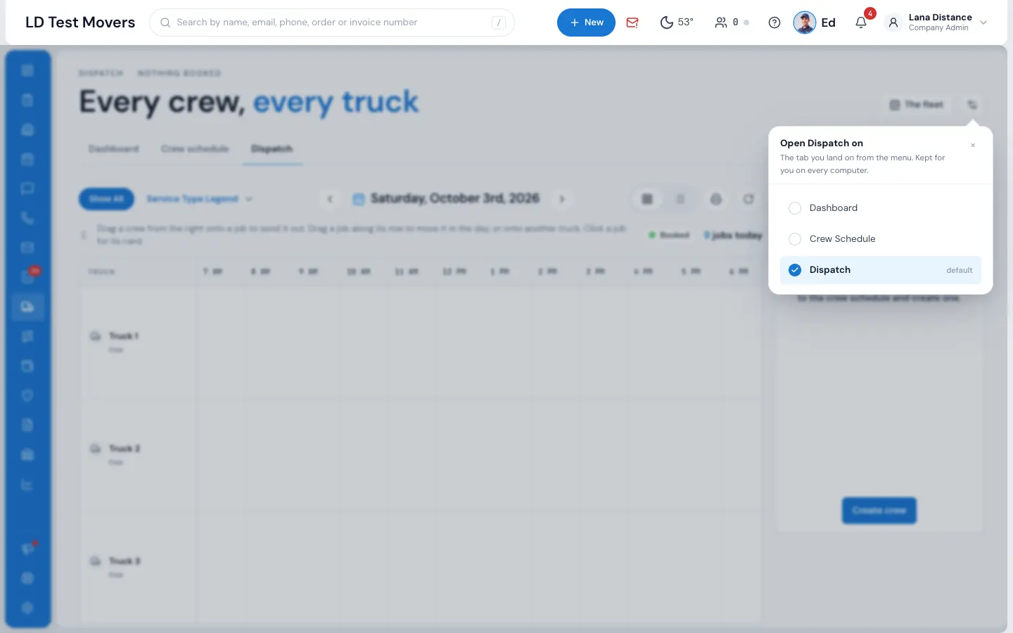
Task: Expand the Lana Distance account chevron
Action: point(983,23)
